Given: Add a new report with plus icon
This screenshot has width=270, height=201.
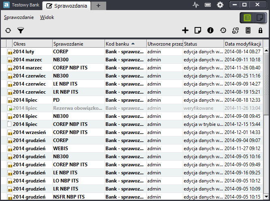Looking at the screenshot, I should (185, 30).
